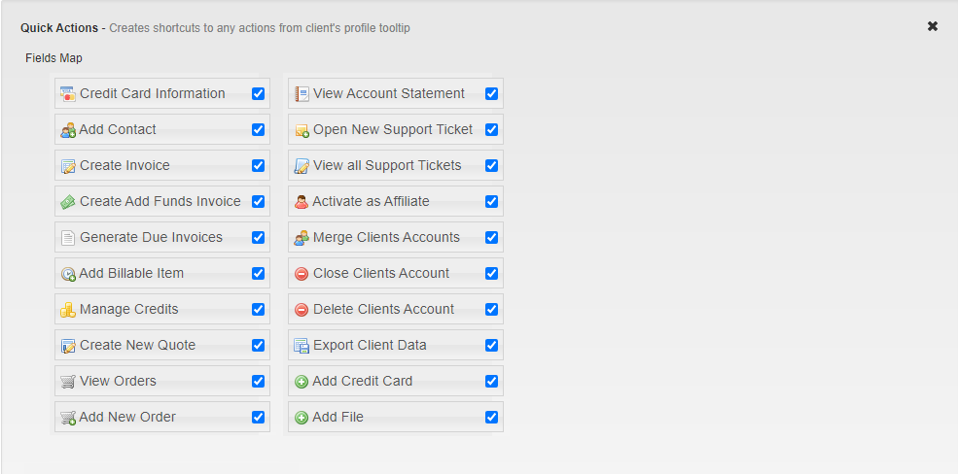
Task: Toggle the Generate Due Invoices checkbox
Action: (x=259, y=237)
